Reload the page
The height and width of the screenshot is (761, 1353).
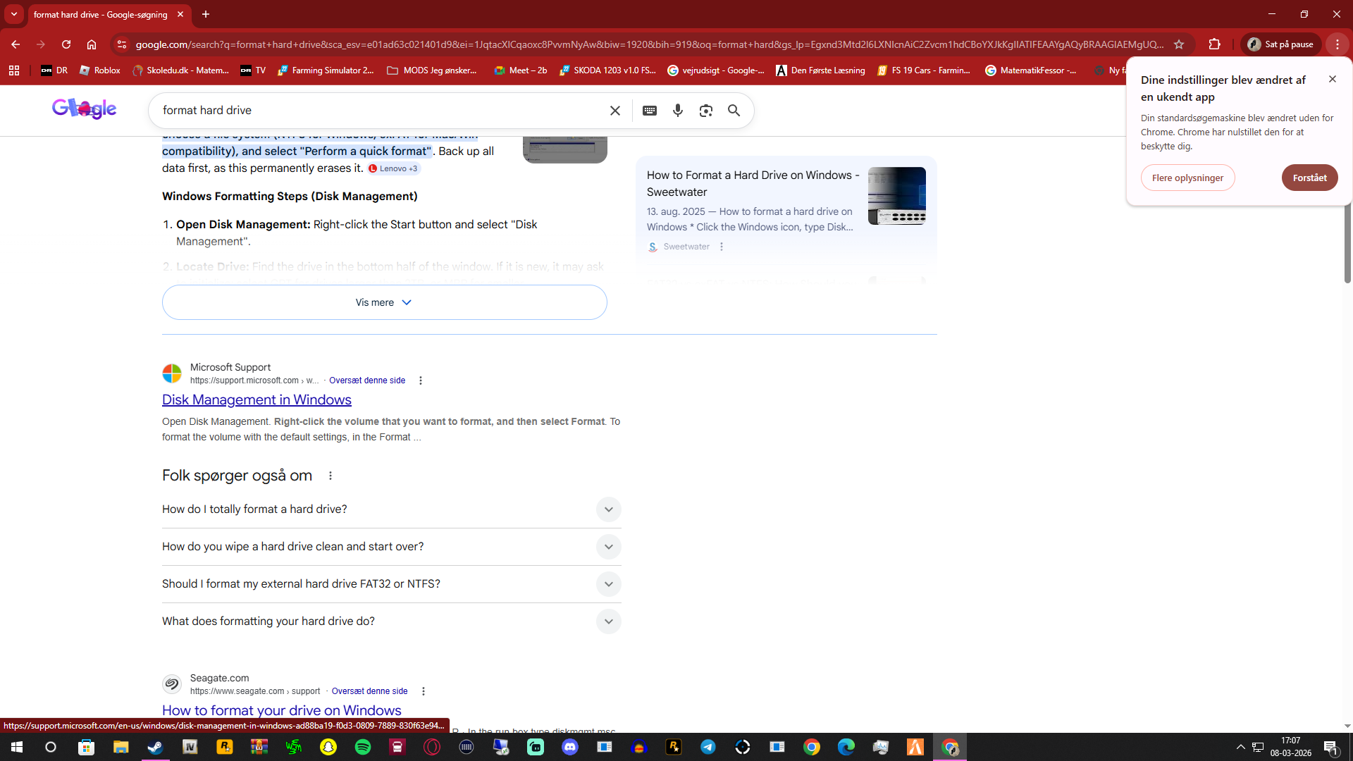pyautogui.click(x=66, y=44)
